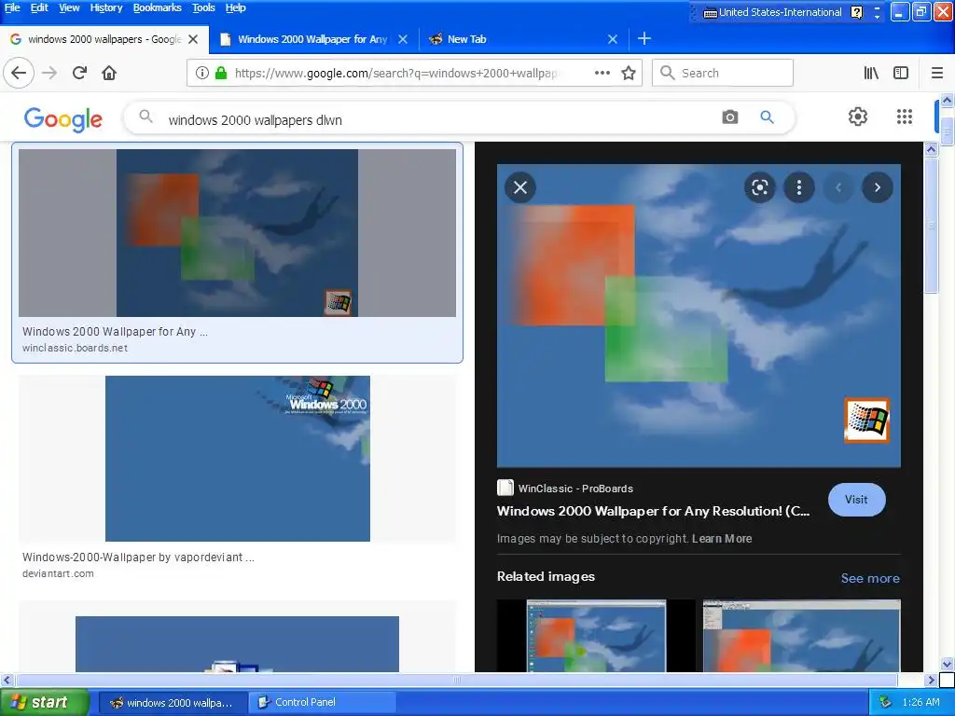Close the New Tab tab

tap(612, 39)
